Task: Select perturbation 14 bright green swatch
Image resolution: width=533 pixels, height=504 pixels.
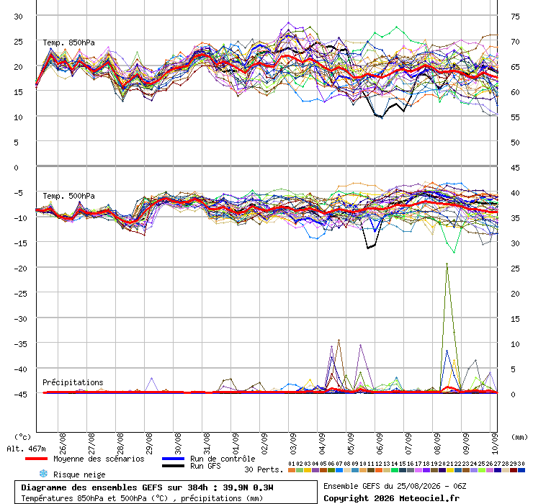Action: 395,470
